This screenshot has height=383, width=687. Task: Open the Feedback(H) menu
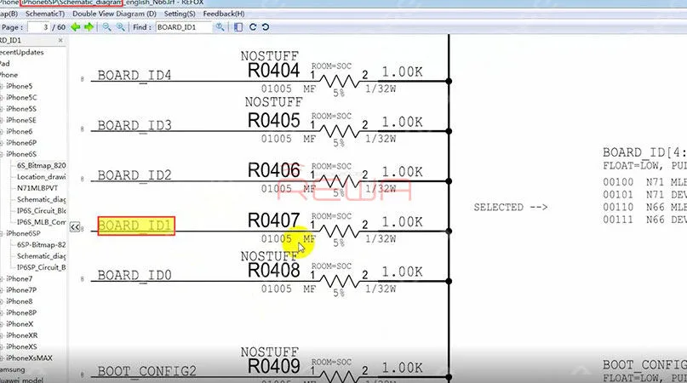click(224, 14)
